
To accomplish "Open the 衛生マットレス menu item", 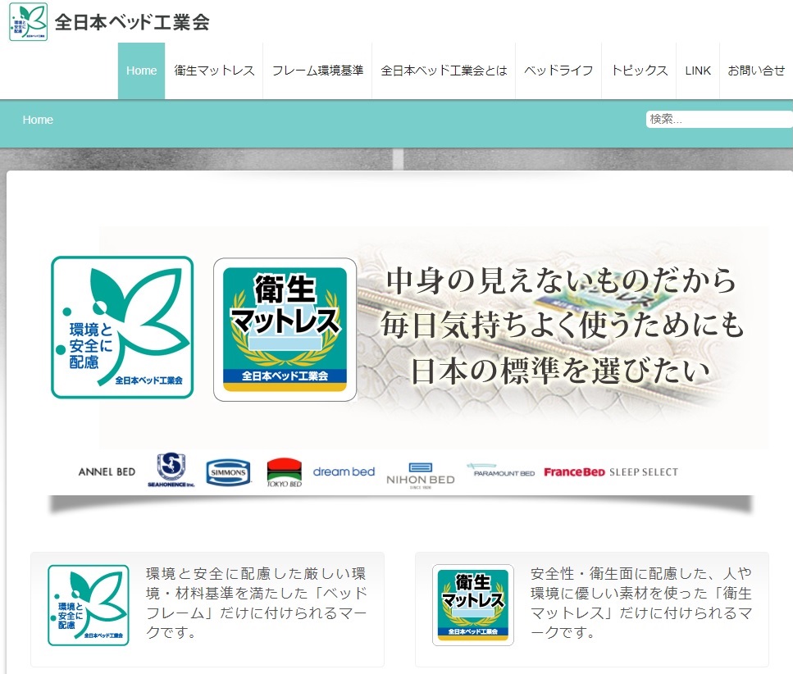I will [214, 71].
